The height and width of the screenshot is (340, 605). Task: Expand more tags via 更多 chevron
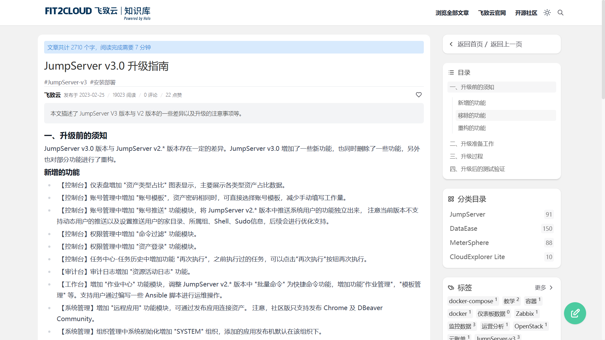pyautogui.click(x=551, y=288)
